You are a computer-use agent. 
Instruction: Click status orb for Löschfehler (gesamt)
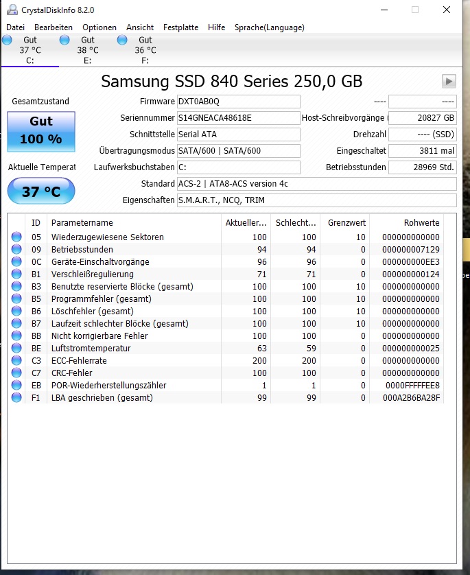pyautogui.click(x=16, y=311)
